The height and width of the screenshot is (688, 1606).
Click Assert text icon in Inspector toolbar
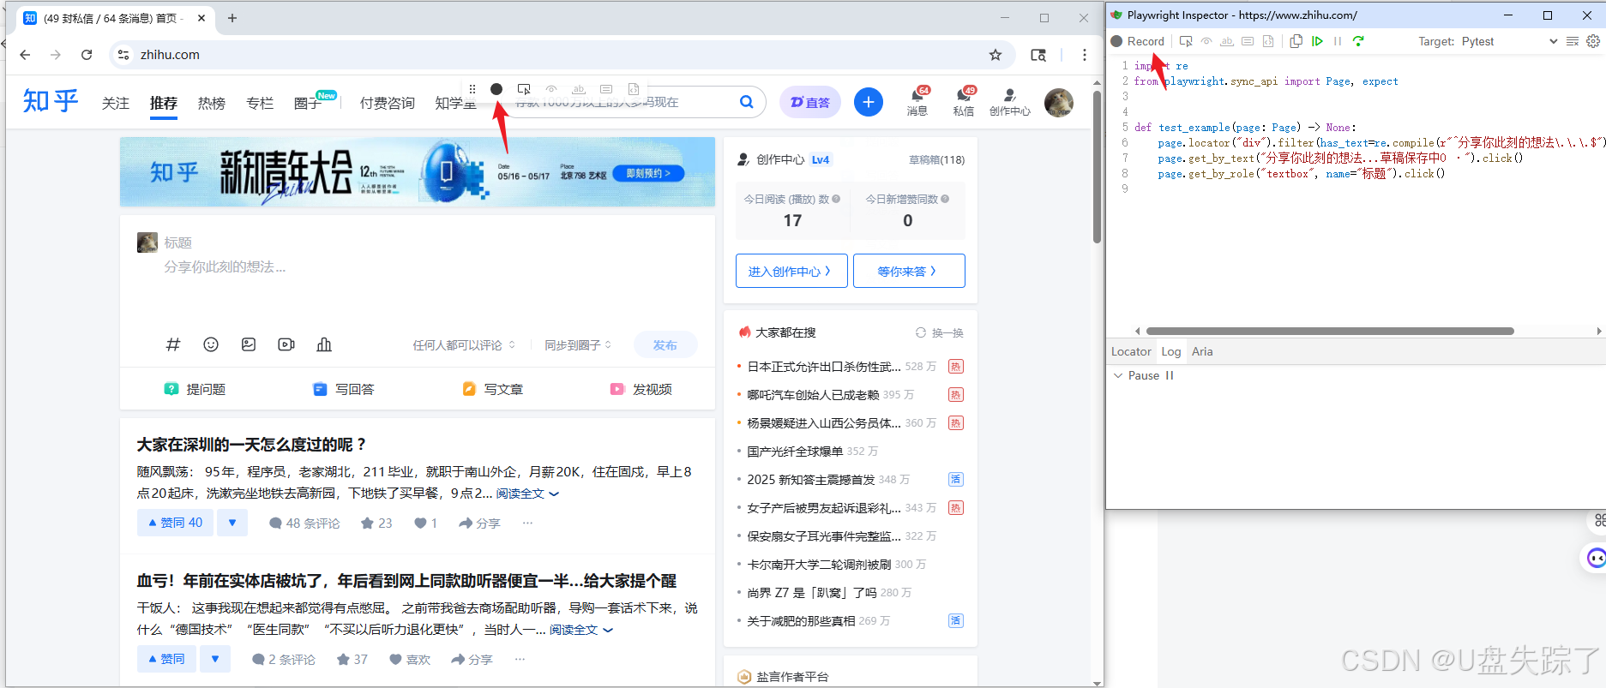[1227, 41]
